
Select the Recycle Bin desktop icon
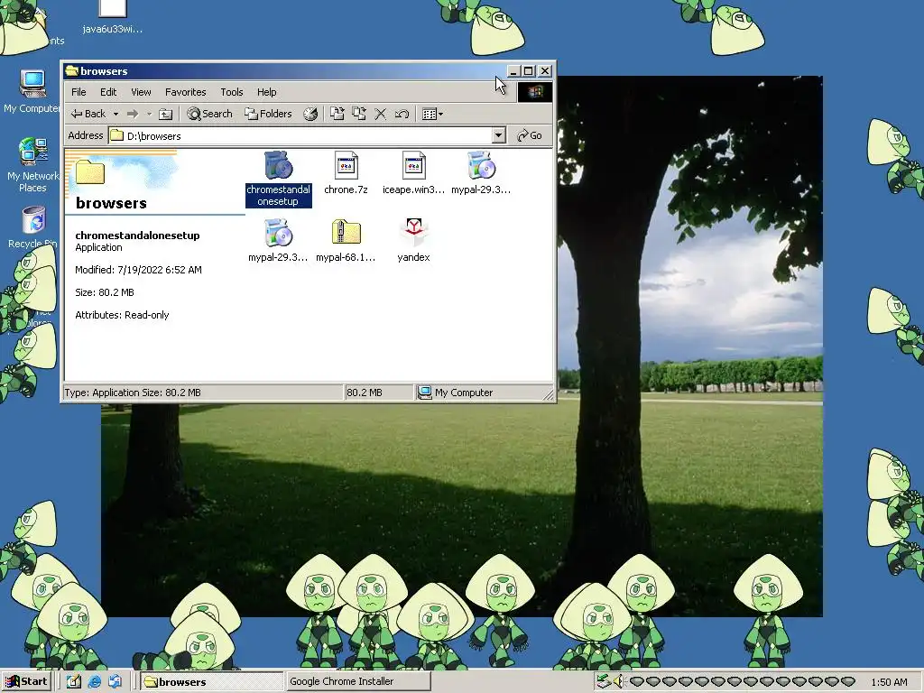[x=33, y=226]
